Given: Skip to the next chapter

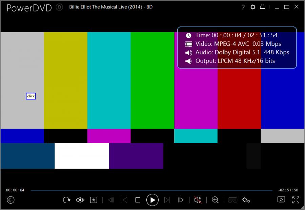Looking at the screenshot, I should point(167,200).
